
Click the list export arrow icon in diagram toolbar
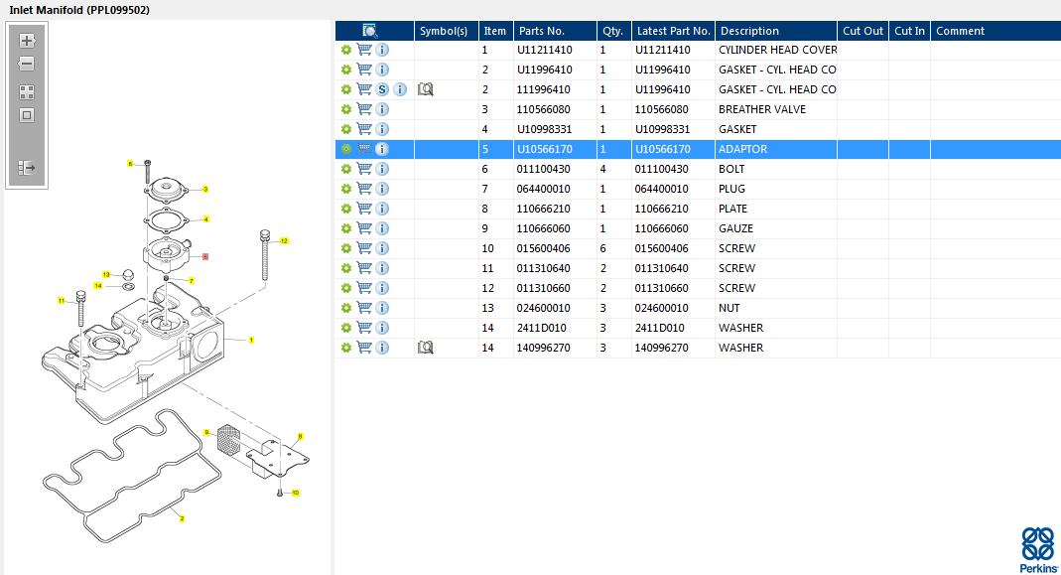click(x=27, y=167)
